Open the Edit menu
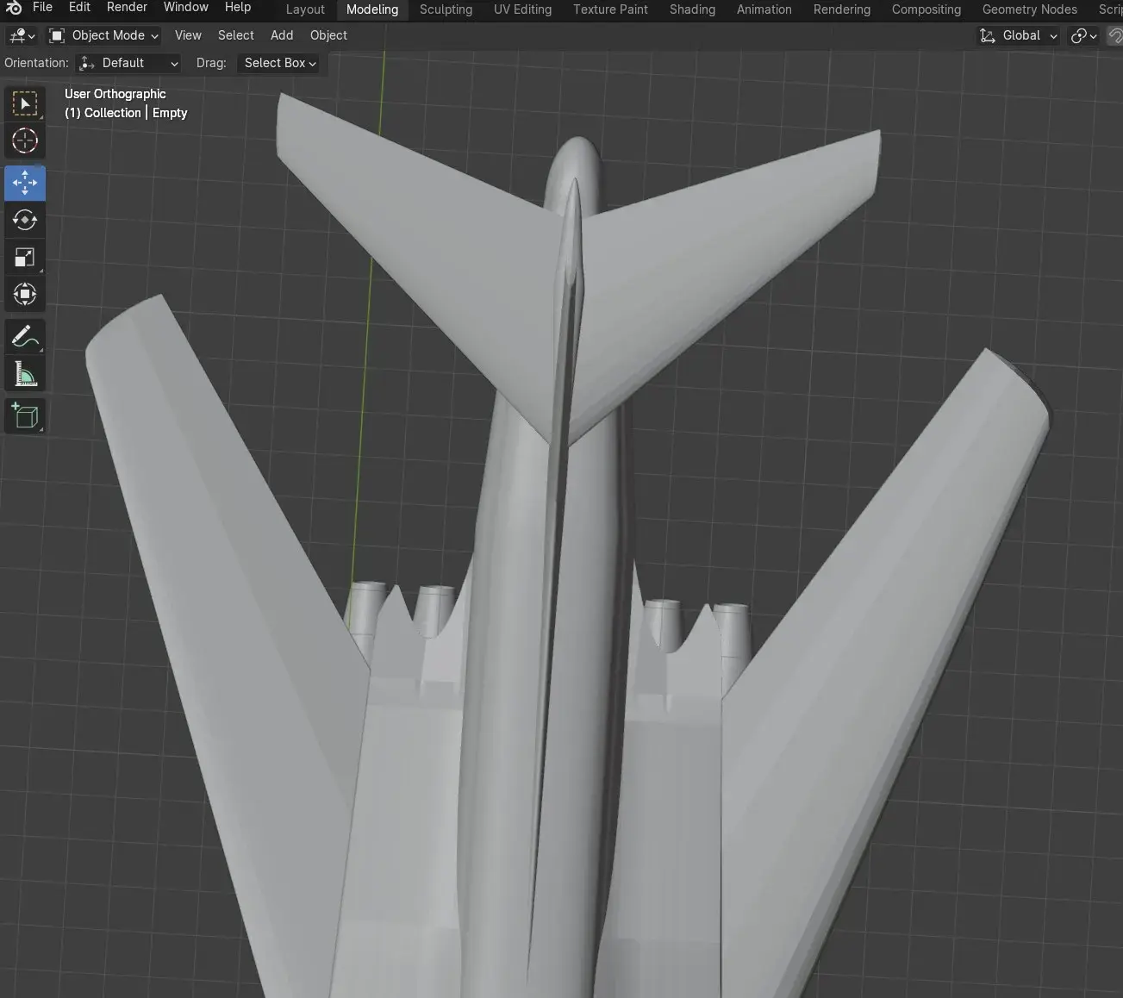This screenshot has height=998, width=1123. click(79, 7)
